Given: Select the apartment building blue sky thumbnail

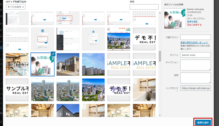Looking at the screenshot, I should point(93,64).
